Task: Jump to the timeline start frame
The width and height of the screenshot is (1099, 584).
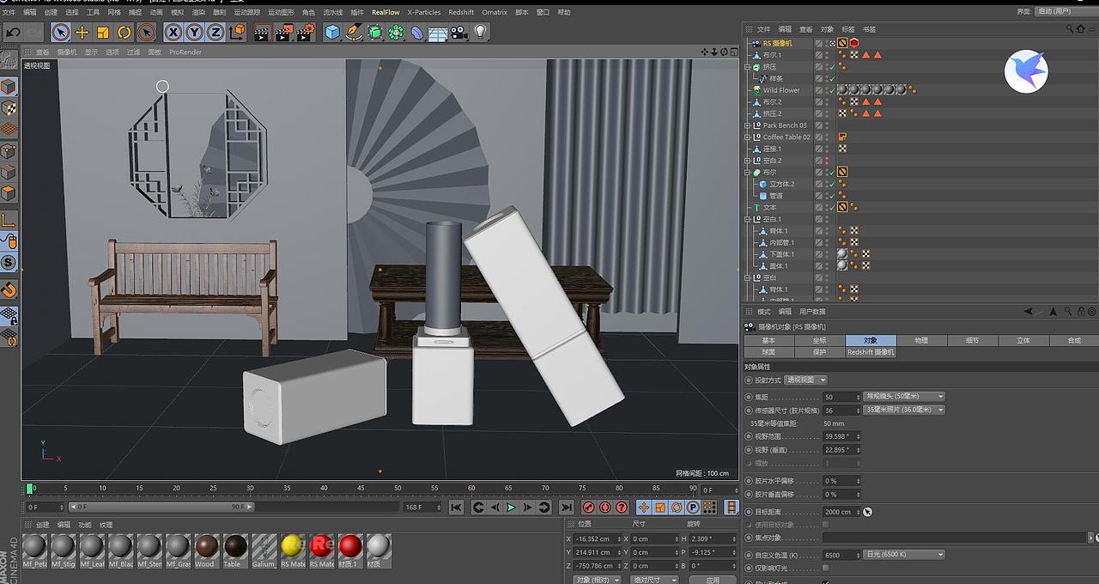Action: point(457,508)
